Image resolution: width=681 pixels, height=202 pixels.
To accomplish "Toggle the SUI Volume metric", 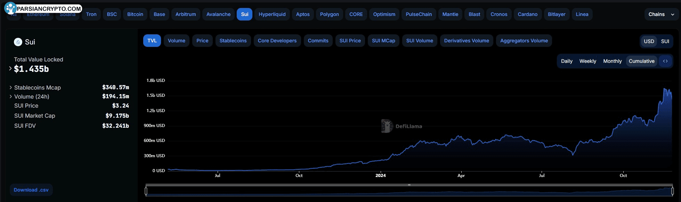I will 420,41.
